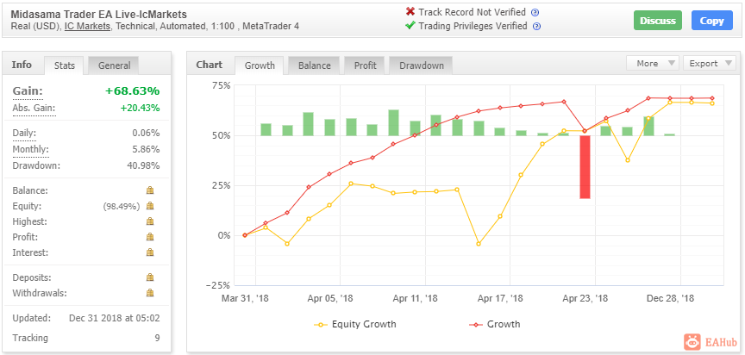Image resolution: width=745 pixels, height=355 pixels.
Task: Click the lock icon next to Deposits
Action: (150, 277)
